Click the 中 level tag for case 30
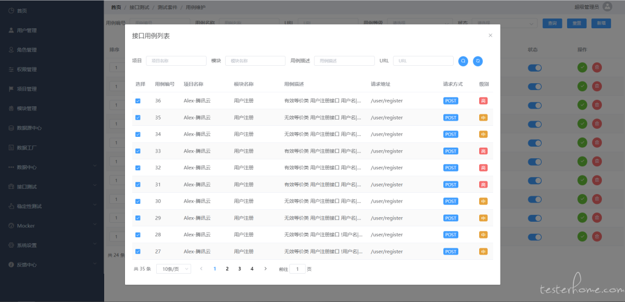625x302 pixels. pos(483,202)
